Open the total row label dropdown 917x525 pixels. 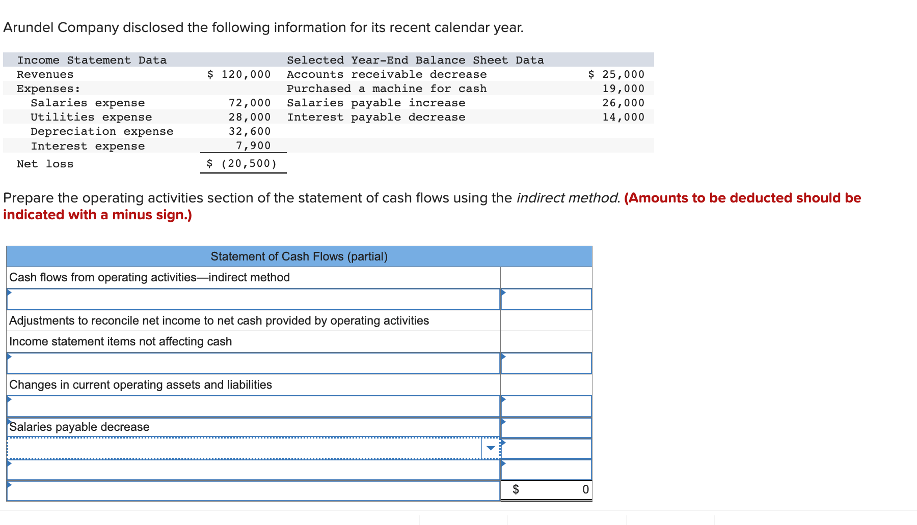click(x=253, y=490)
